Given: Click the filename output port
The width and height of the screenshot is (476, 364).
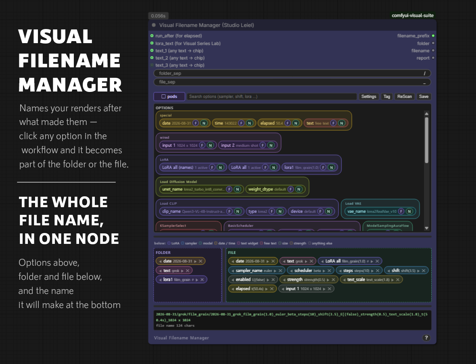Looking at the screenshot, I should (433, 50).
